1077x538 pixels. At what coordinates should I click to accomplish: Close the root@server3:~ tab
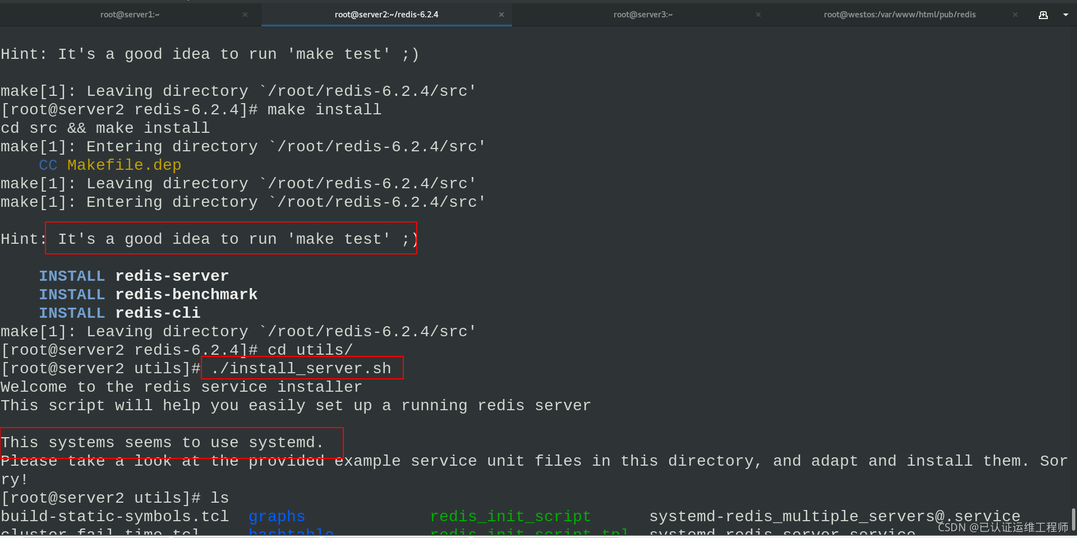click(758, 15)
